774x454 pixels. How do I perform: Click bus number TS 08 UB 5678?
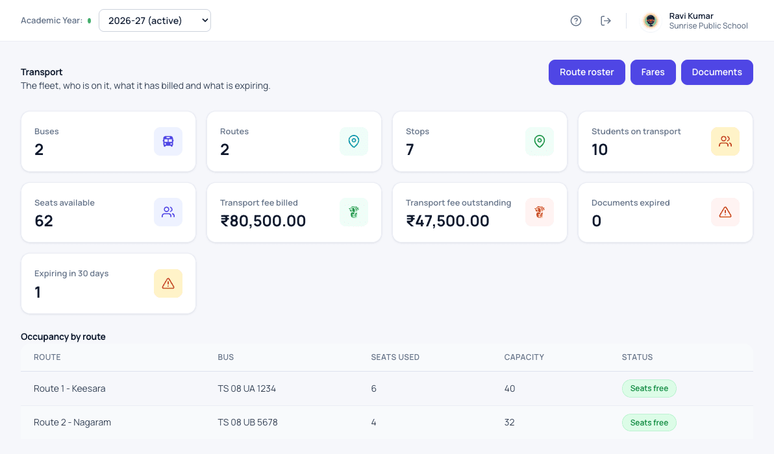click(248, 422)
